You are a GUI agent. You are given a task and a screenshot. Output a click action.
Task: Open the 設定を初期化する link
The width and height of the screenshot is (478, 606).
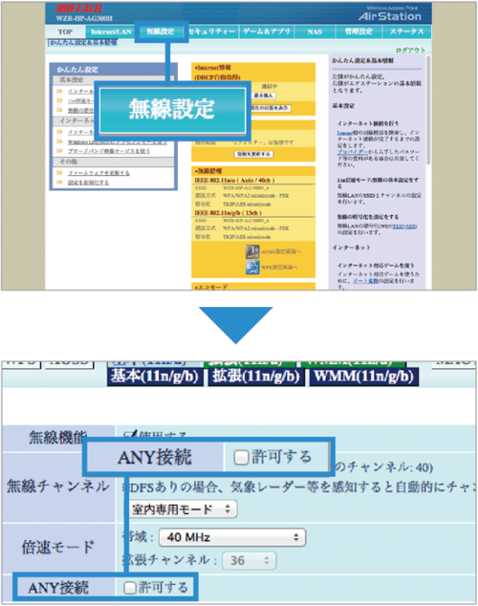coord(89,183)
